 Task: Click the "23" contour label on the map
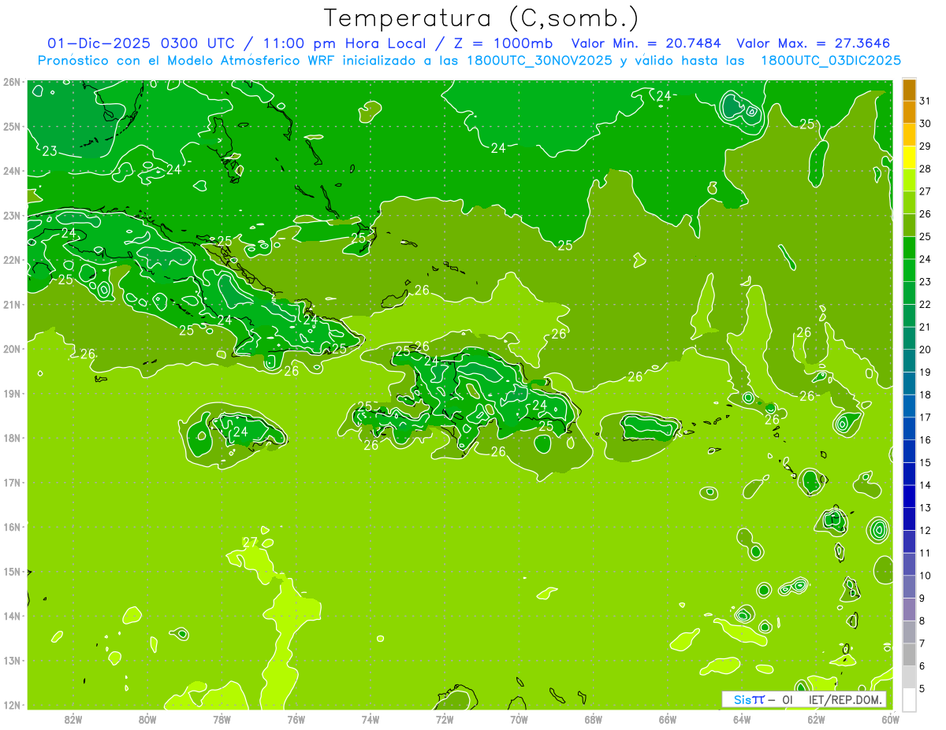(x=50, y=150)
